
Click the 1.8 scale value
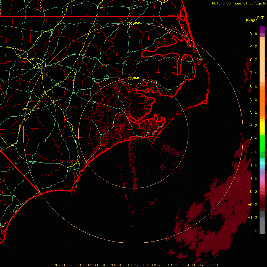coord(254,165)
